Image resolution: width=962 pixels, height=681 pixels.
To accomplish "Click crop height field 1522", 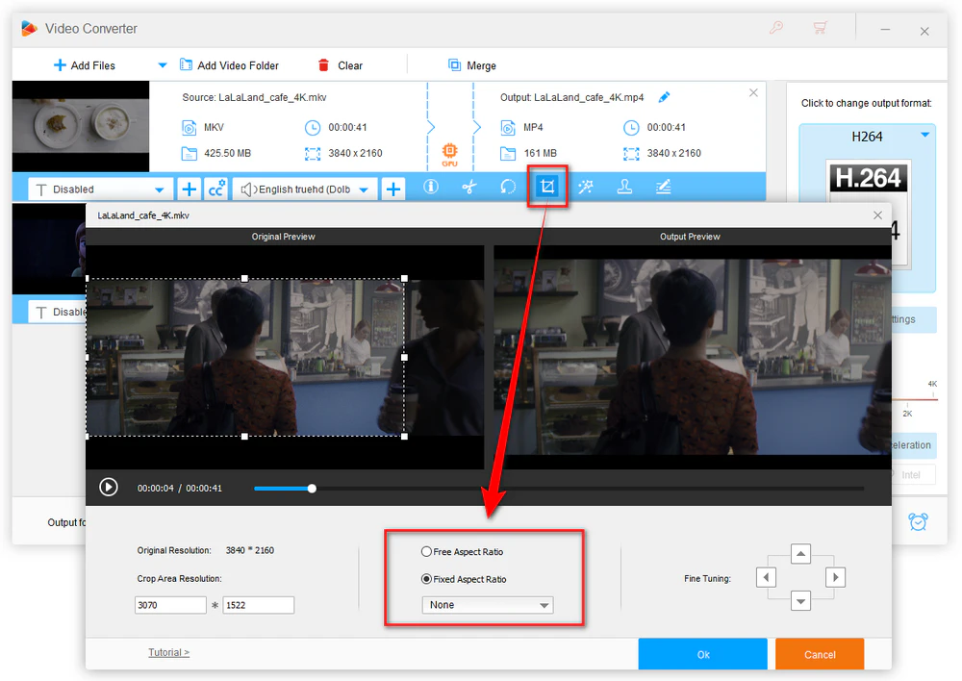I will coord(258,605).
